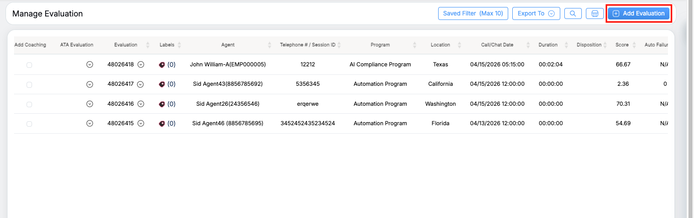694x218 pixels.
Task: Sort by Score column arrows
Action: (x=634, y=45)
